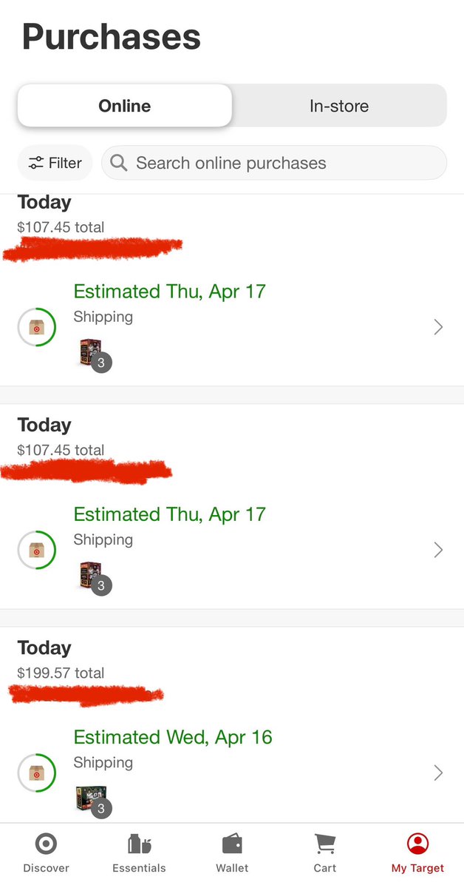Switch to the In-store purchases tab
The image size is (464, 888).
coord(339,106)
